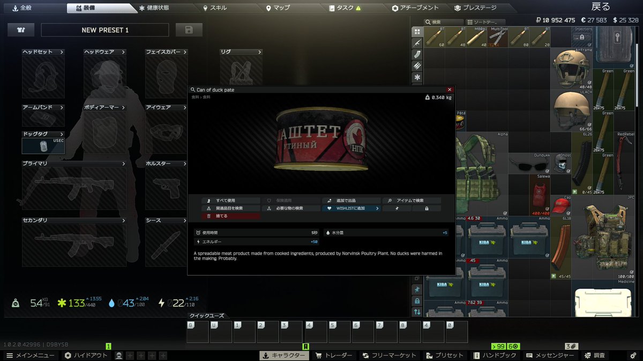Expand the アームバンド slot
The image size is (643, 361).
43,107
